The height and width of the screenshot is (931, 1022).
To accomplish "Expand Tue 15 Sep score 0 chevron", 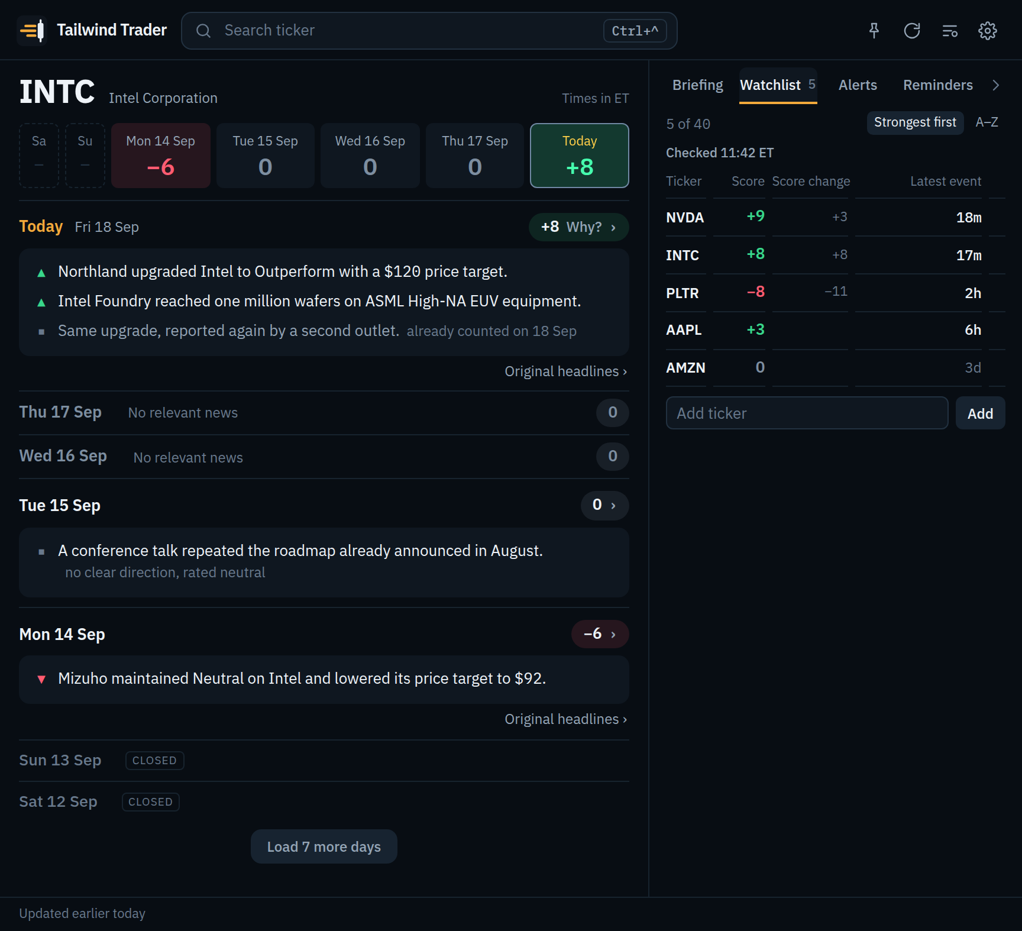I will pos(604,505).
